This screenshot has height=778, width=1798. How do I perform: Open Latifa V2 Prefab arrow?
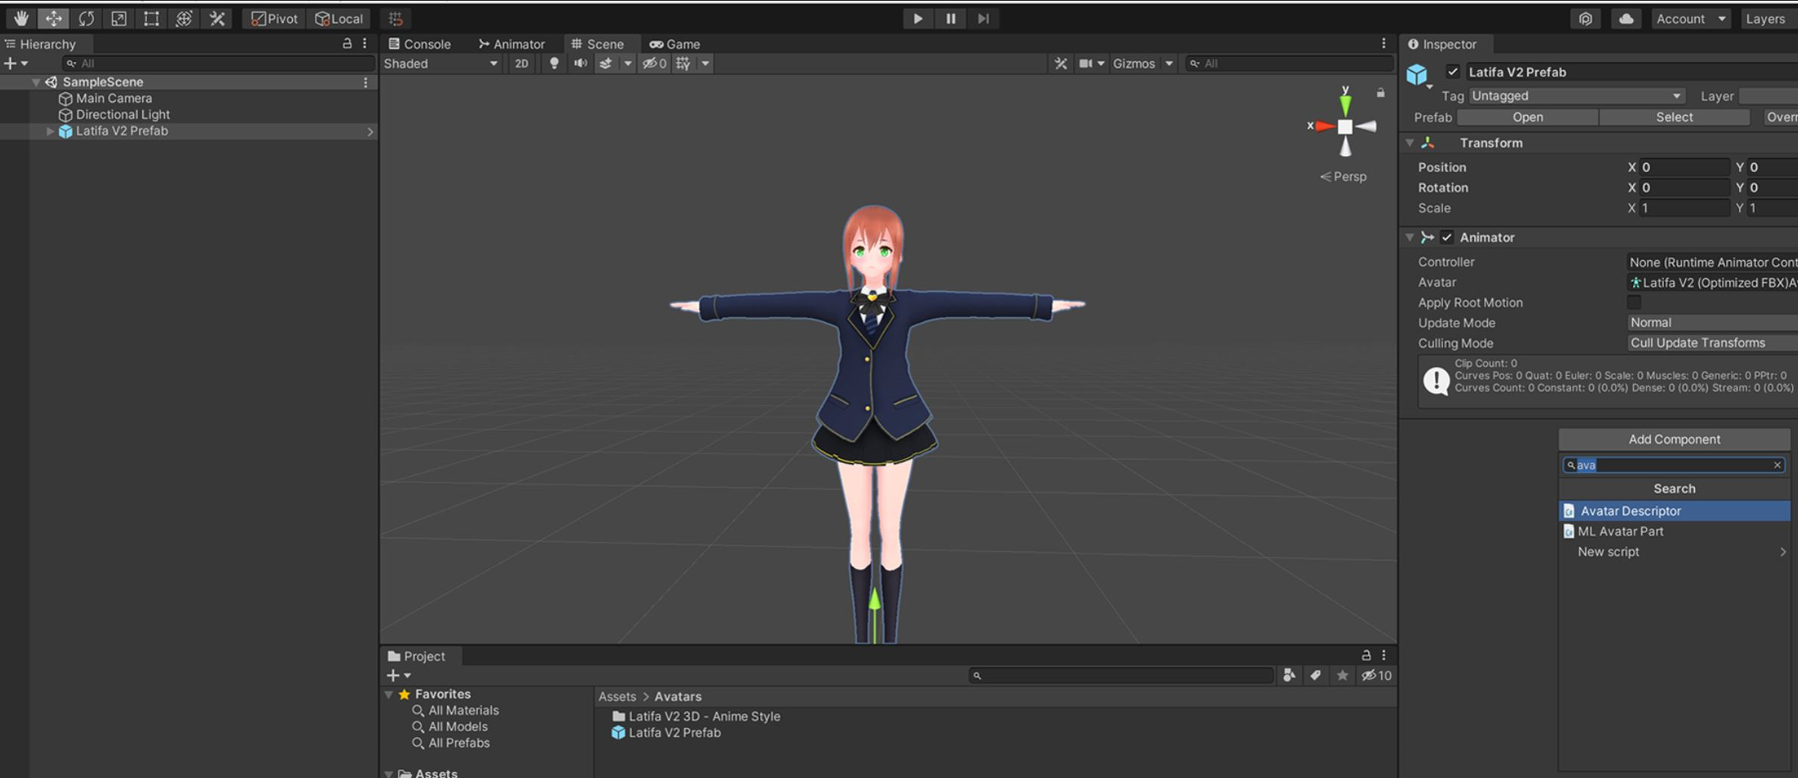click(370, 132)
